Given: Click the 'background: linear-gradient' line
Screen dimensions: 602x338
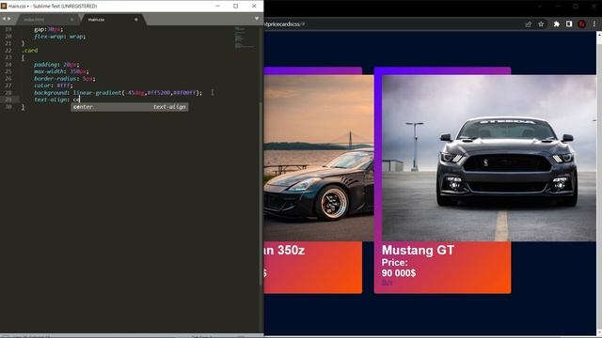Looking at the screenshot, I should (118, 93).
